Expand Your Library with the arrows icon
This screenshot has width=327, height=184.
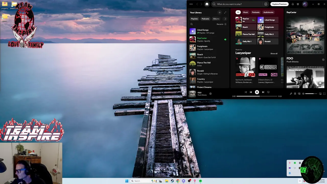(x=225, y=13)
